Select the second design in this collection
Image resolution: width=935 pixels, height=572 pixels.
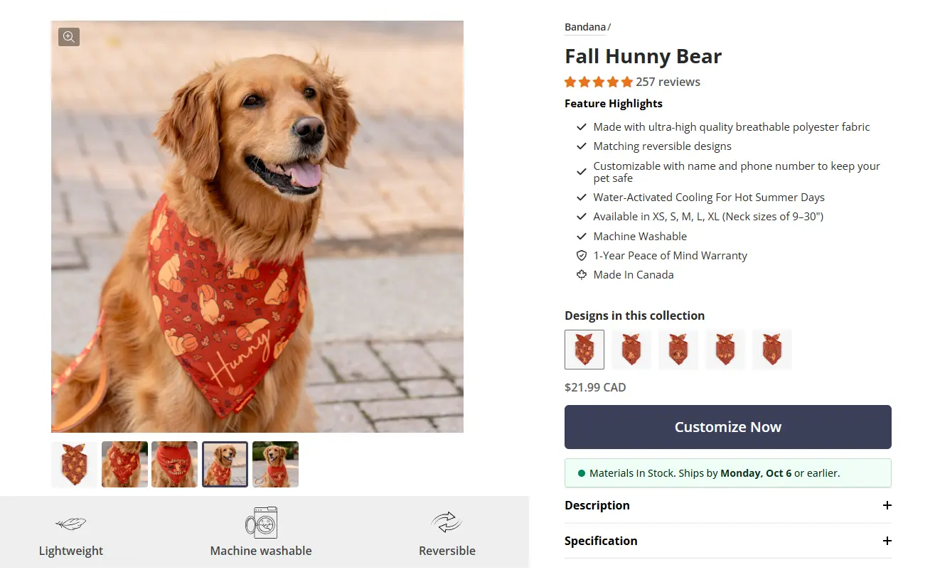[631, 349]
